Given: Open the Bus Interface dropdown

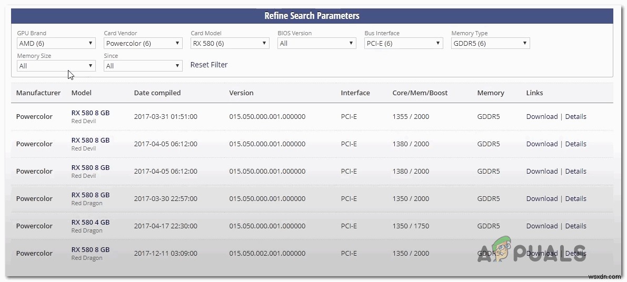Looking at the screenshot, I should pyautogui.click(x=403, y=43).
